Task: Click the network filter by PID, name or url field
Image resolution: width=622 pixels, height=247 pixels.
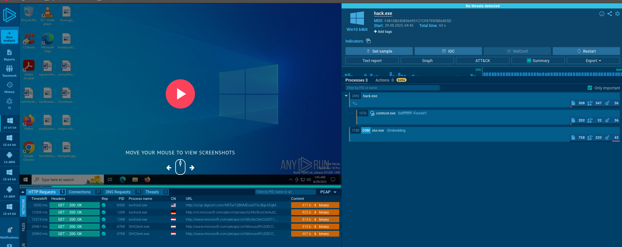Action: (x=285, y=192)
